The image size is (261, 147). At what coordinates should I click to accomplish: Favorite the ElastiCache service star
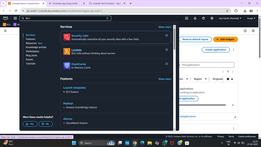pos(166,64)
